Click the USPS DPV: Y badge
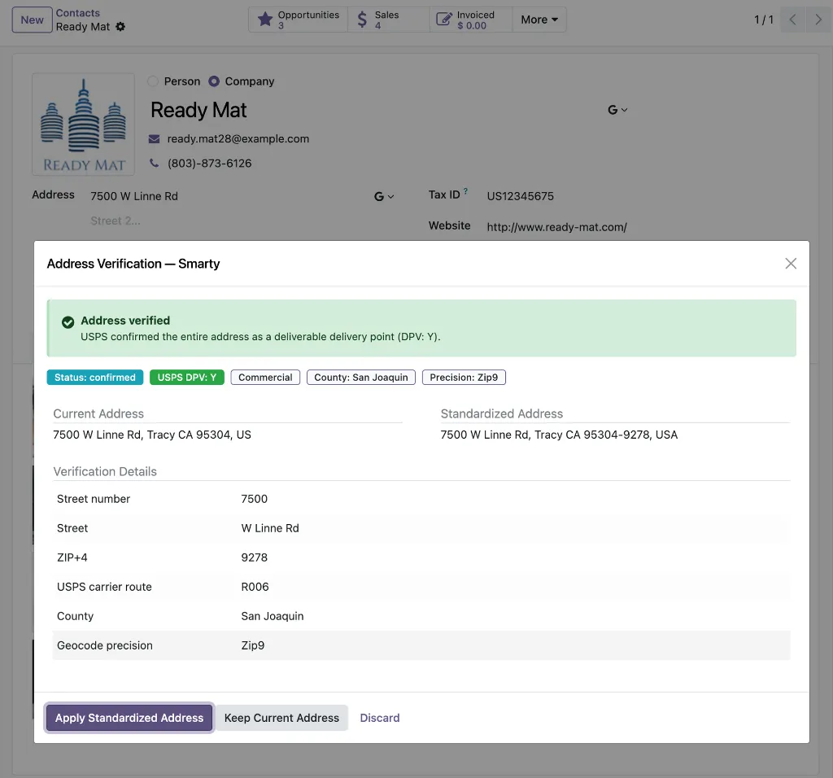833x778 pixels. tap(187, 378)
